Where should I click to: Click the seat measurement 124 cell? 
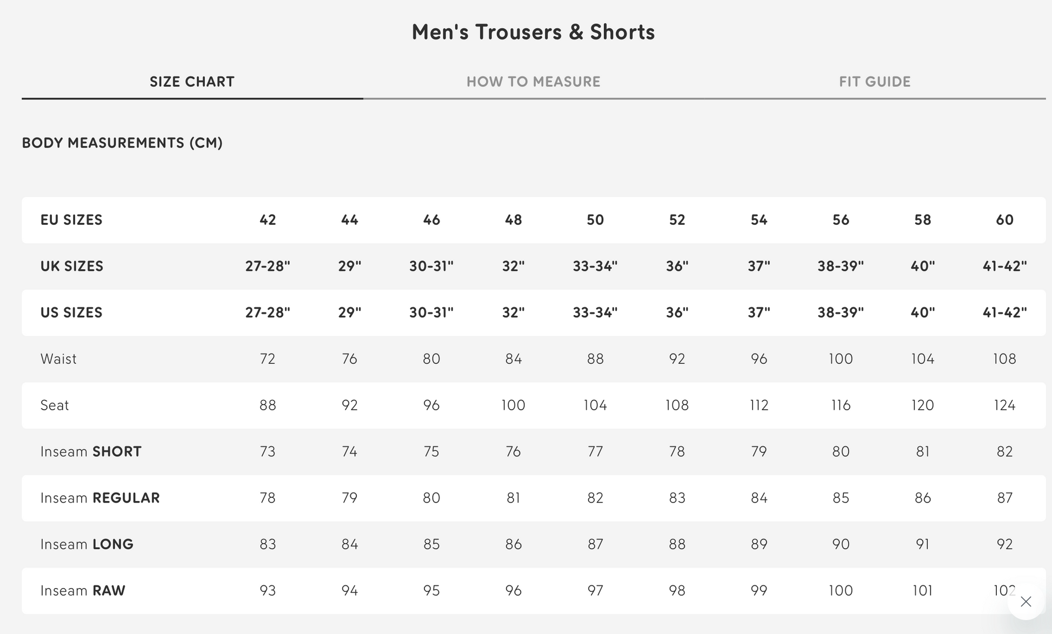(x=1004, y=405)
